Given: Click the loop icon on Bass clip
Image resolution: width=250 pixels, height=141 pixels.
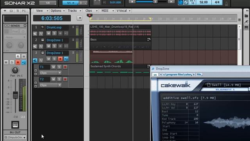Looking at the screenshot, I should coord(149,40).
